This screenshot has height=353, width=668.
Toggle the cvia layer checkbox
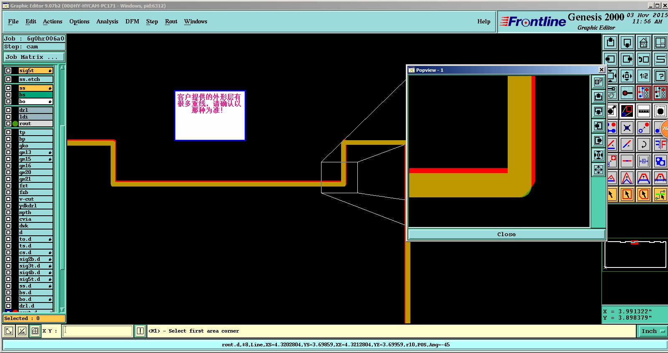[8, 219]
